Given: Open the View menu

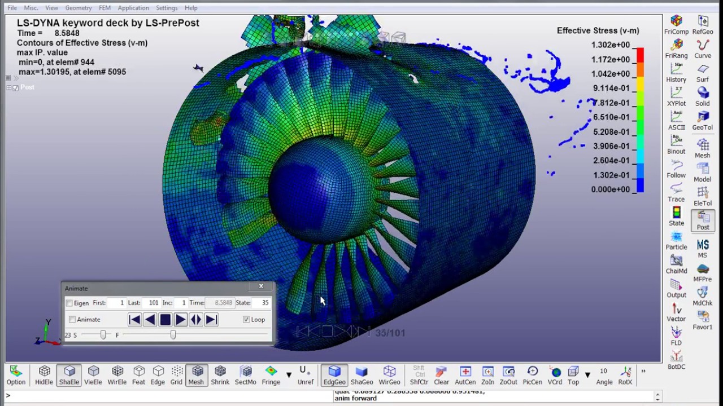Looking at the screenshot, I should (x=51, y=8).
